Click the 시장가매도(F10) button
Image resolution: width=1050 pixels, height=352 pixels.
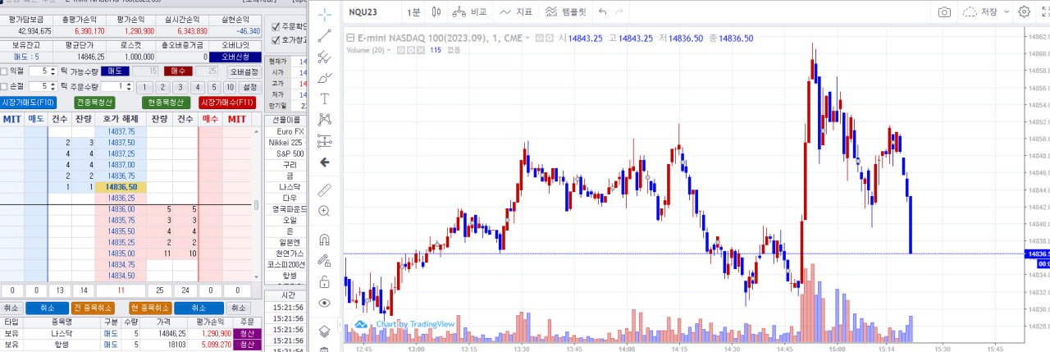[29, 103]
